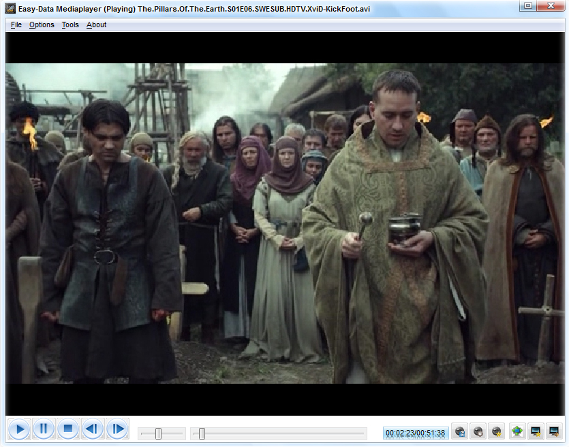Click the monitor icon with orange arrow

pos(553,432)
